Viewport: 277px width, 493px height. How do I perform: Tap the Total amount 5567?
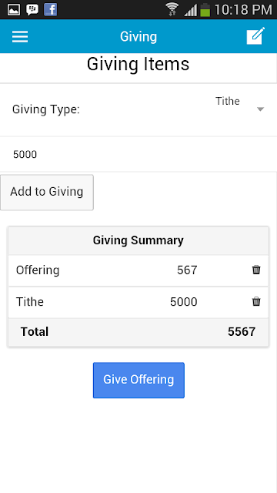tap(242, 332)
